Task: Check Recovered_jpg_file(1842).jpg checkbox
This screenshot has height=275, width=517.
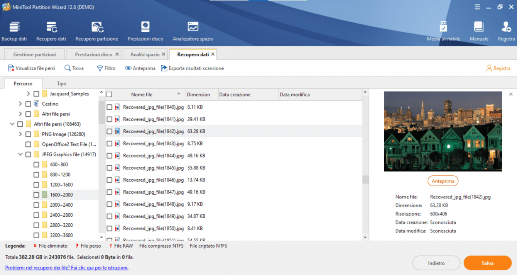Action: [x=110, y=131]
